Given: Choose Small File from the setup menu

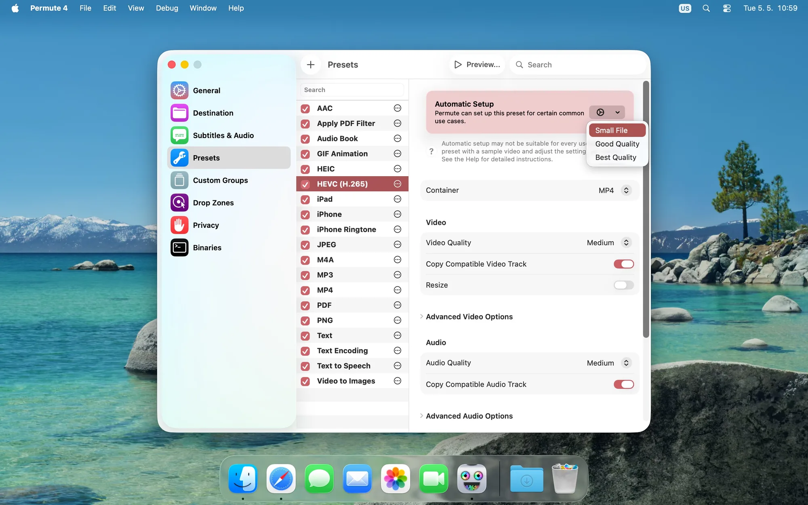Looking at the screenshot, I should [617, 130].
